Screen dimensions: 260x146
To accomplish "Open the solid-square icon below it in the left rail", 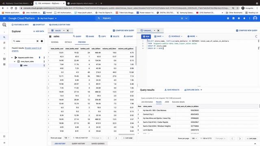I will tap(4, 64).
